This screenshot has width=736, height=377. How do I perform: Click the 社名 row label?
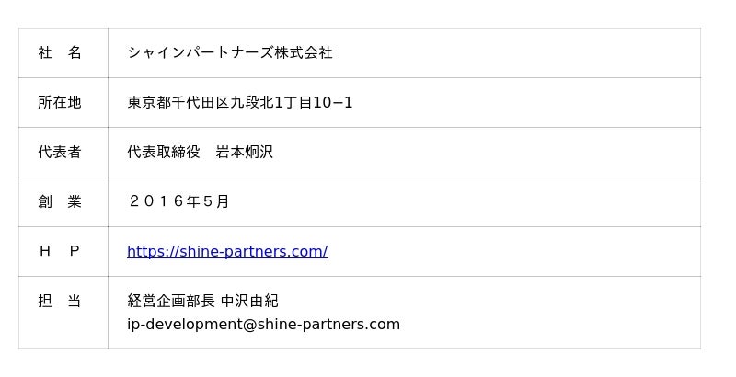(60, 53)
